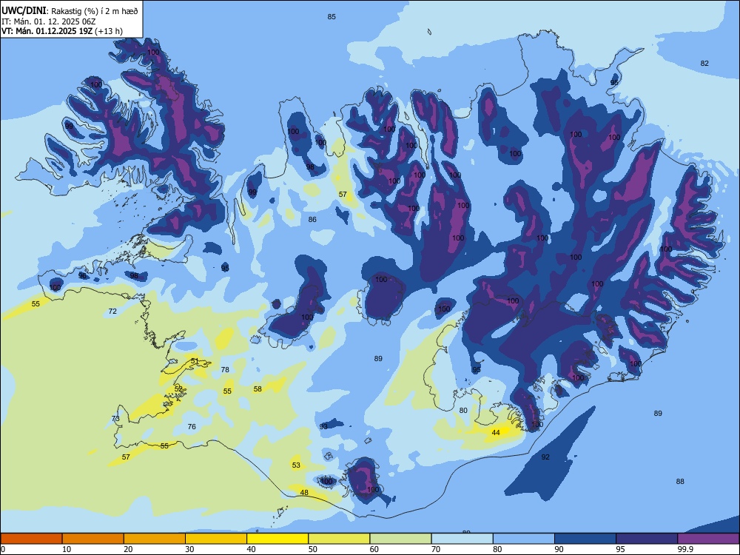Click the legend tick label '40'
The width and height of the screenshot is (740, 555).
pos(252,549)
